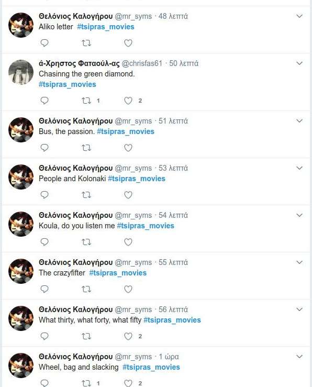The height and width of the screenshot is (387, 312).
Task: Like the 'Bus, the passion' tweet
Action: click(128, 148)
